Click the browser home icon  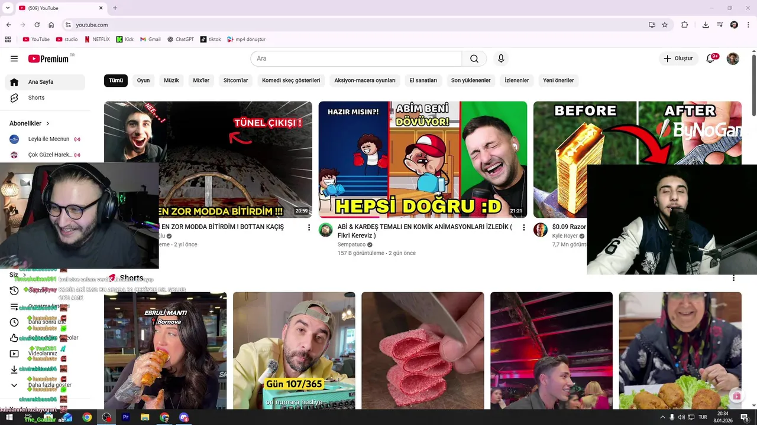pos(51,25)
